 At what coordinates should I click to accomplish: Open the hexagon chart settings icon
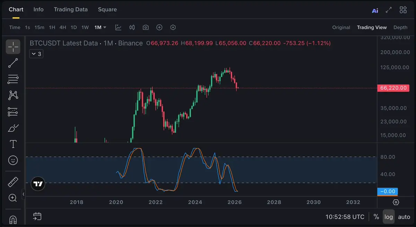tap(173, 27)
